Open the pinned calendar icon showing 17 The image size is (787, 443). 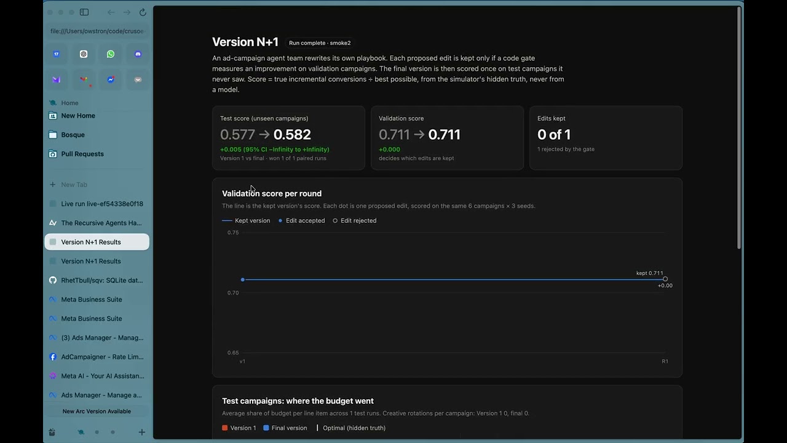(57, 54)
